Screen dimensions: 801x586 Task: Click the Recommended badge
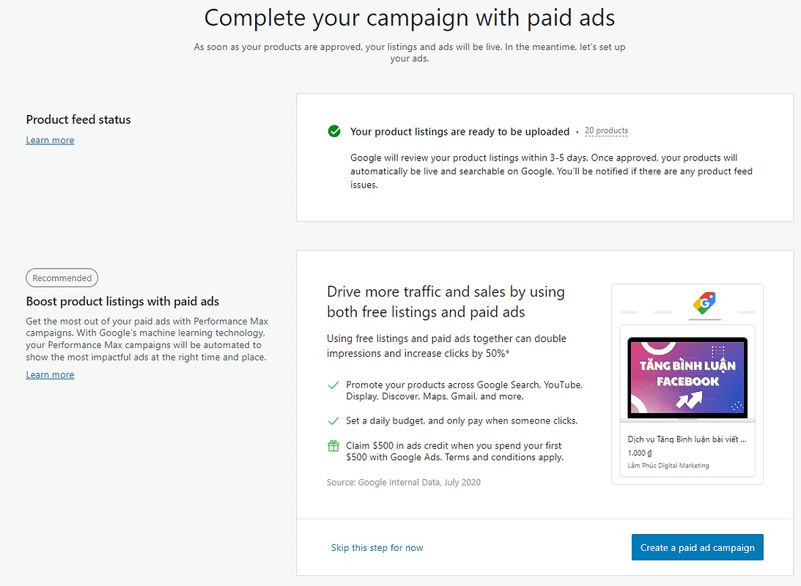coord(62,278)
